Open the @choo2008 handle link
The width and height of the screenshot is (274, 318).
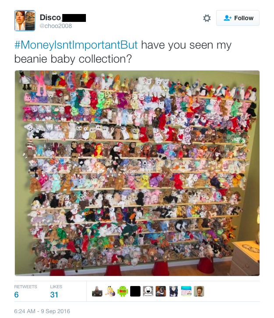coord(56,26)
